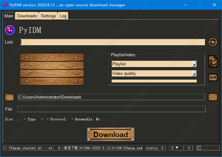Click the 'Size: ...' info text
222x157 pixels.
click(x=13, y=119)
